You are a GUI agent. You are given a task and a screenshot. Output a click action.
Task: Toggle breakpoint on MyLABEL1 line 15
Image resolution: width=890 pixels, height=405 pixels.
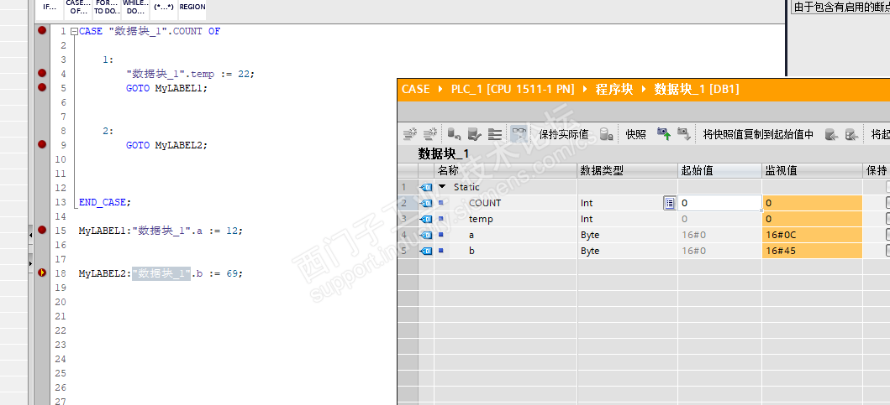42,230
